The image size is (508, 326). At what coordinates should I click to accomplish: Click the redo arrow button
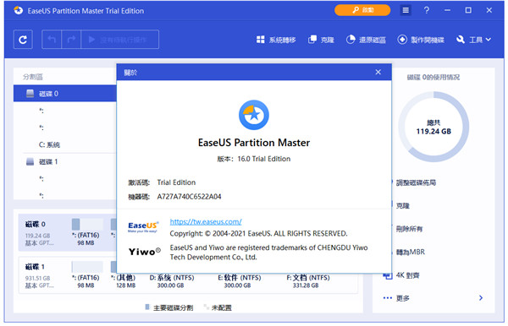pos(71,40)
